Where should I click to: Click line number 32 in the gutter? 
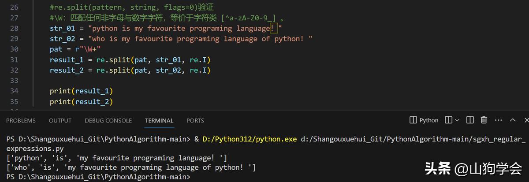coord(13,70)
